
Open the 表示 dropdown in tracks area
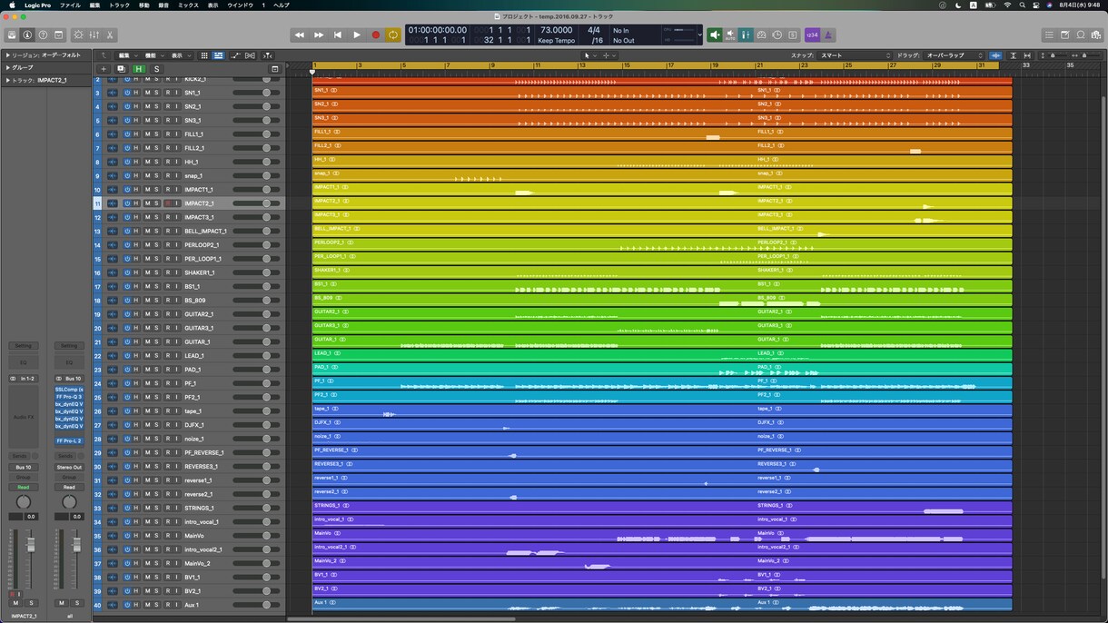[x=179, y=55]
